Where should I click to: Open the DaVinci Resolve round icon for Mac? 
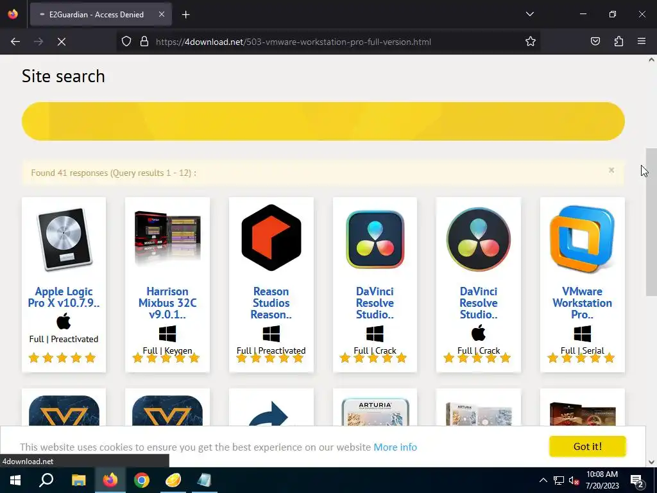click(x=479, y=239)
